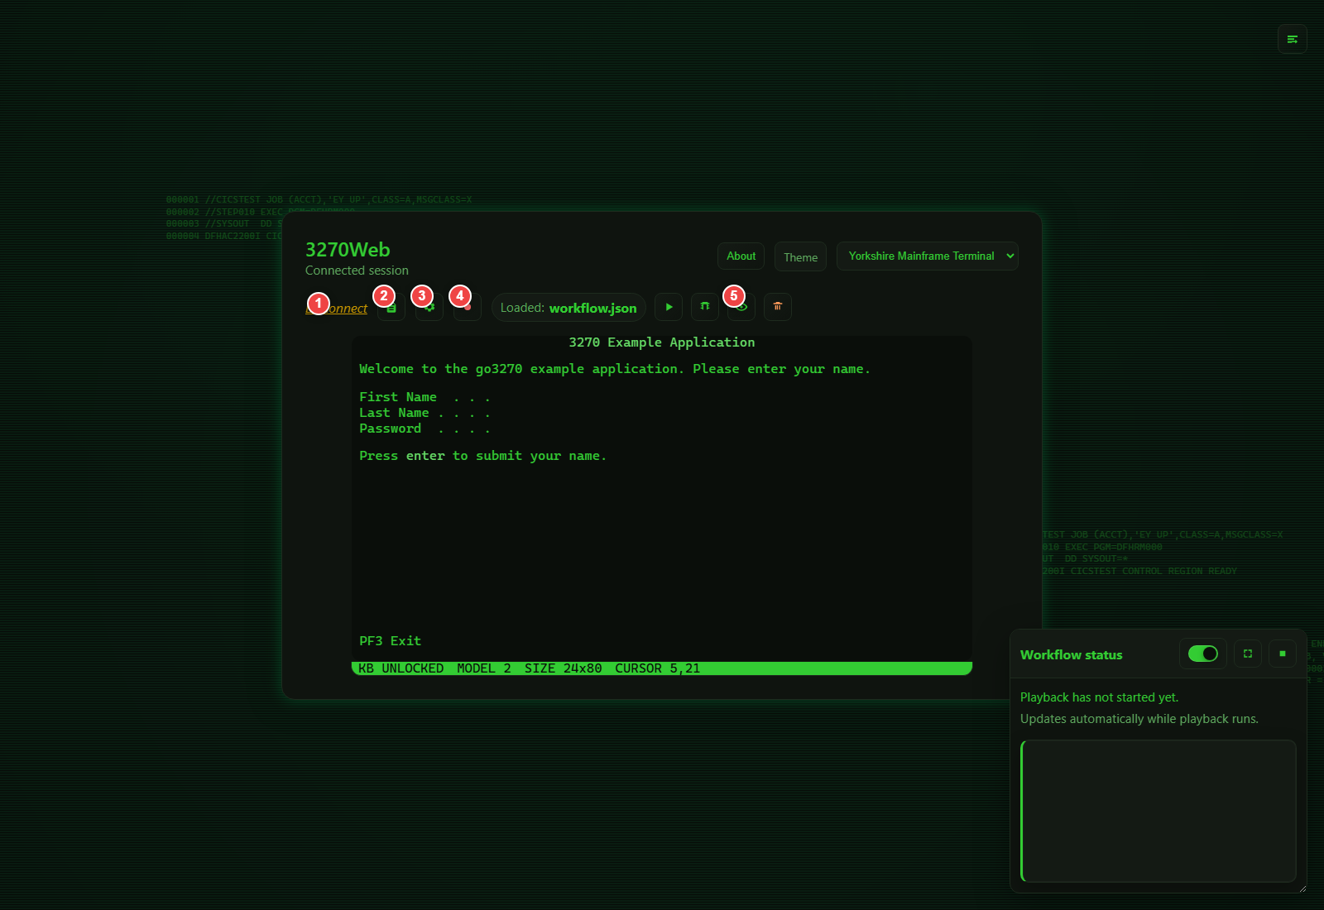Screen dimensions: 1324x910
Task: Enable the green switch beside the expand icon
Action: point(1202,654)
